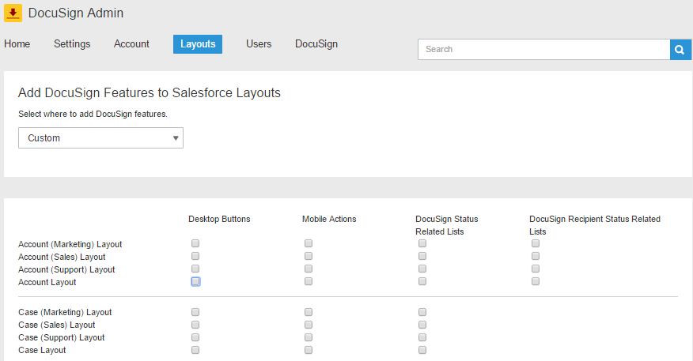Image resolution: width=693 pixels, height=361 pixels.
Task: Click the 'Account (Marketing) Layout' row label
Action: coord(70,245)
